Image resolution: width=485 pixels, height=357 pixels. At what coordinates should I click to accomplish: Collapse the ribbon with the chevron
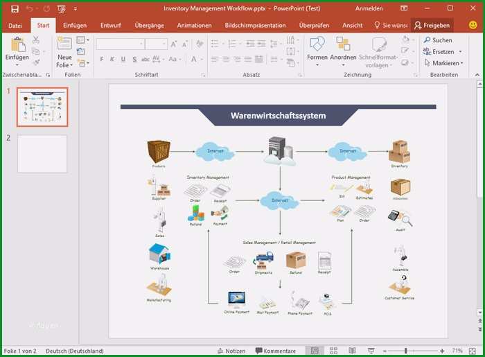point(477,75)
